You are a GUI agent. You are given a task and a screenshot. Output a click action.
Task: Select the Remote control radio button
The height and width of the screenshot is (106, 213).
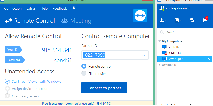coord(84,66)
